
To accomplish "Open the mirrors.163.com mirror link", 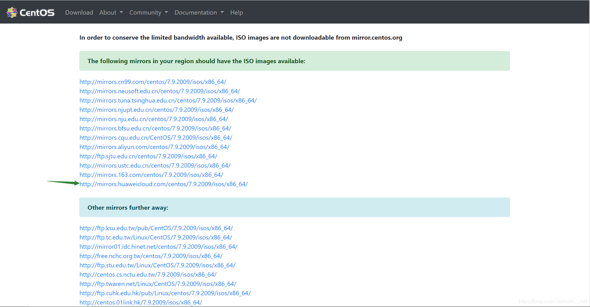I will pyautogui.click(x=151, y=175).
